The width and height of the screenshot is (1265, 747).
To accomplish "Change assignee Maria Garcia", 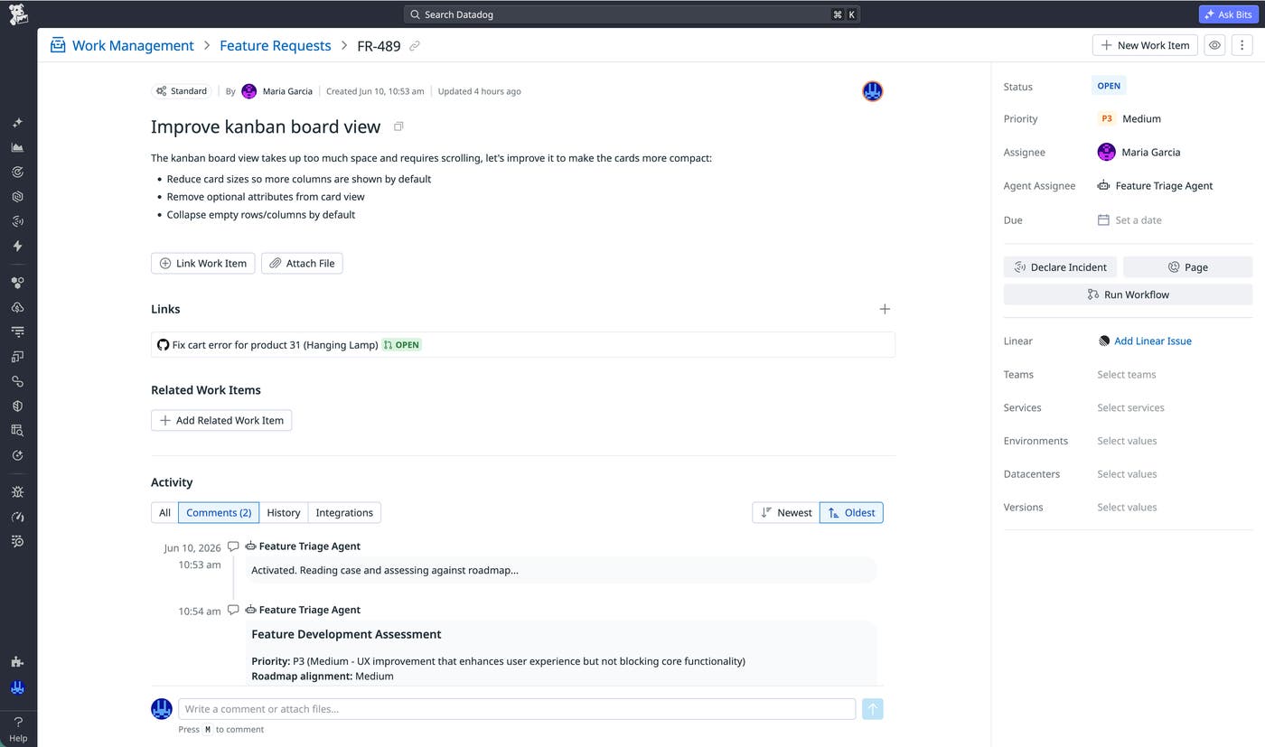I will pos(1138,152).
